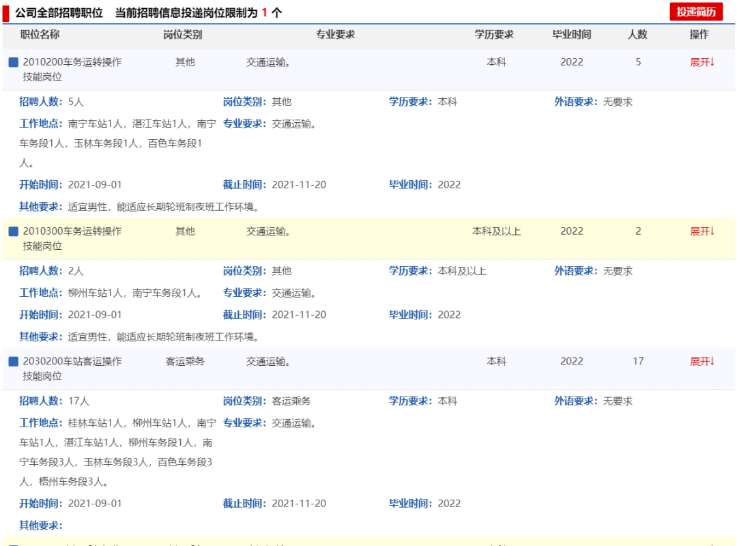Click the 职位名称 column header
Screen dimensions: 737x546
[40, 34]
